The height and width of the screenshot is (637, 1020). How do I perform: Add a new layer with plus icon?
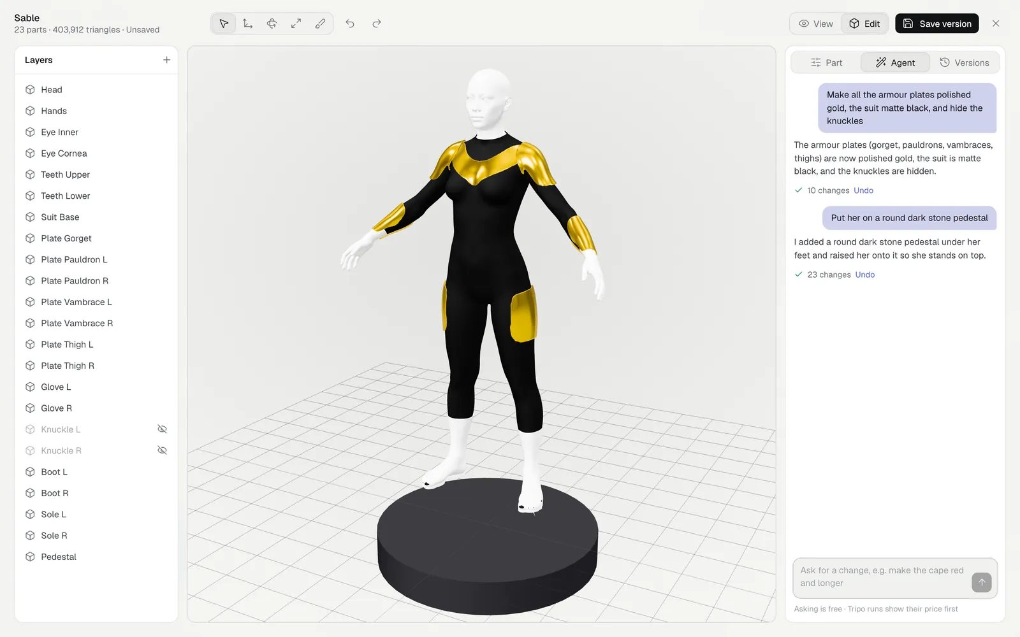pos(166,60)
